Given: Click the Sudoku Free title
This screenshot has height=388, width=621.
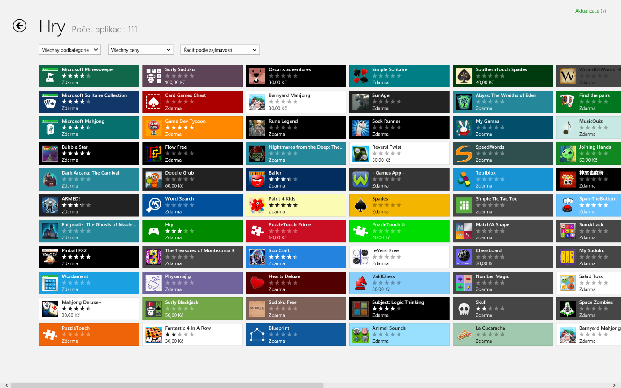Looking at the screenshot, I should click(x=282, y=302).
